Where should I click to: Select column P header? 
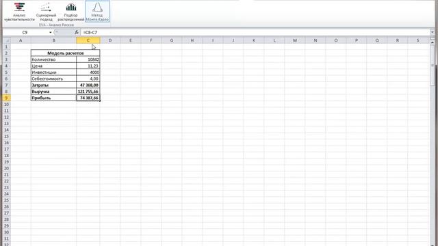(357, 40)
